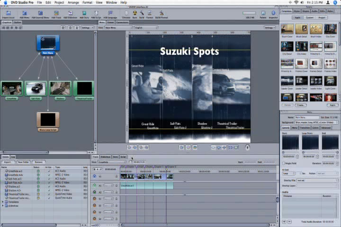341x227 pixels.
Task: Toggle the S2 subtitle stream button
Action: [94, 205]
